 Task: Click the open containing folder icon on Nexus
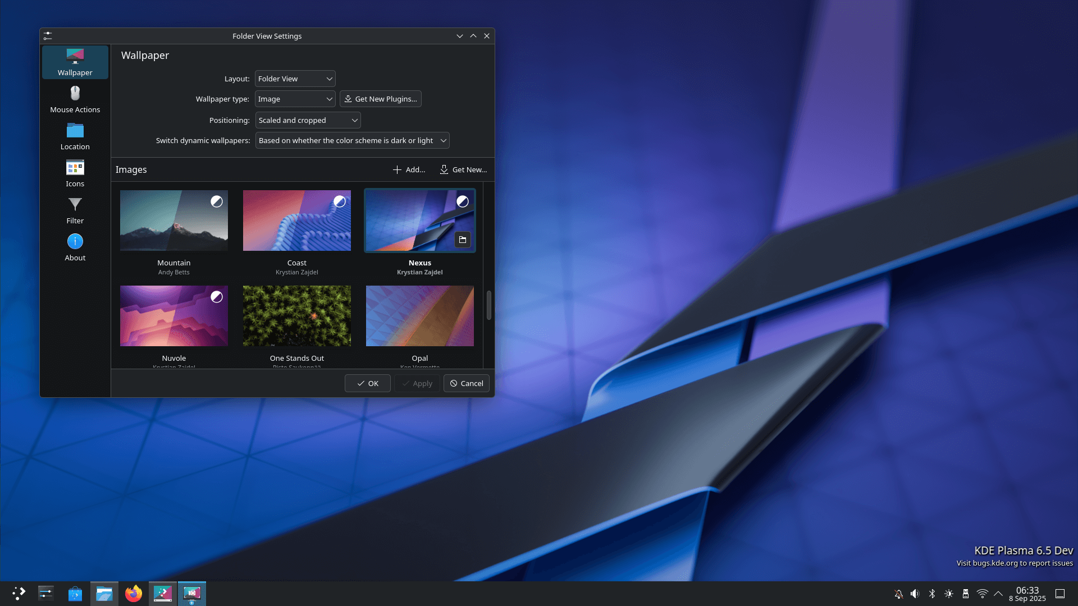click(462, 240)
